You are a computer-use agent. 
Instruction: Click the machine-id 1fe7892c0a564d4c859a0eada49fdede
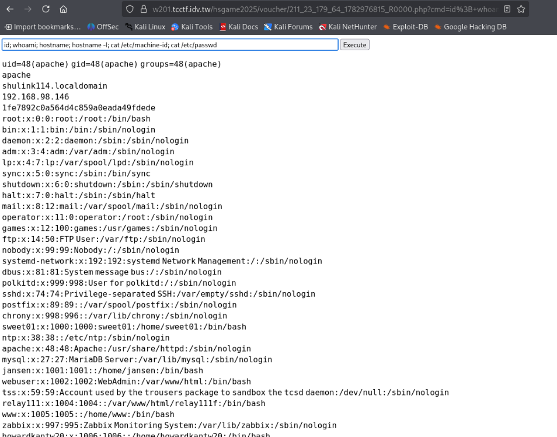78,107
